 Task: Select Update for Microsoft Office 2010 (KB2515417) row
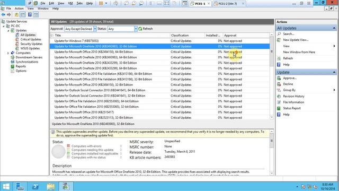pyautogui.click(x=160, y=112)
